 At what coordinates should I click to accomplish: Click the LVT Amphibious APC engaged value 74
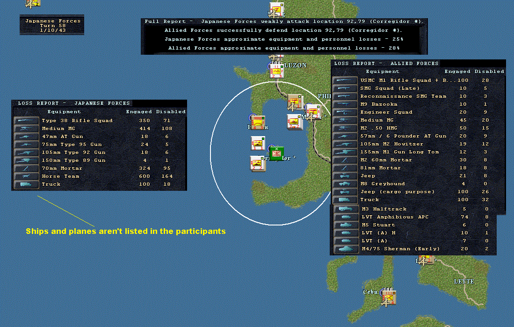coord(464,217)
